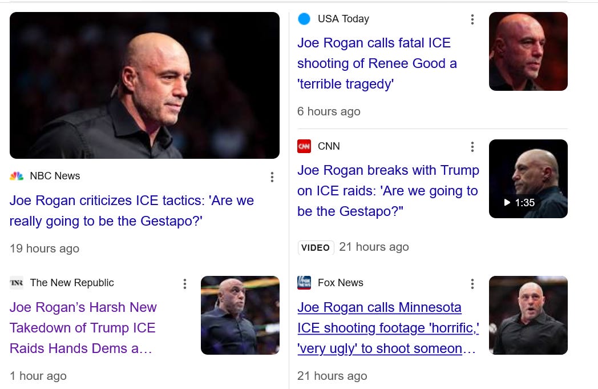Click the Fox News article thumbnail image
Viewport: 598px width, 389px height.
click(528, 315)
